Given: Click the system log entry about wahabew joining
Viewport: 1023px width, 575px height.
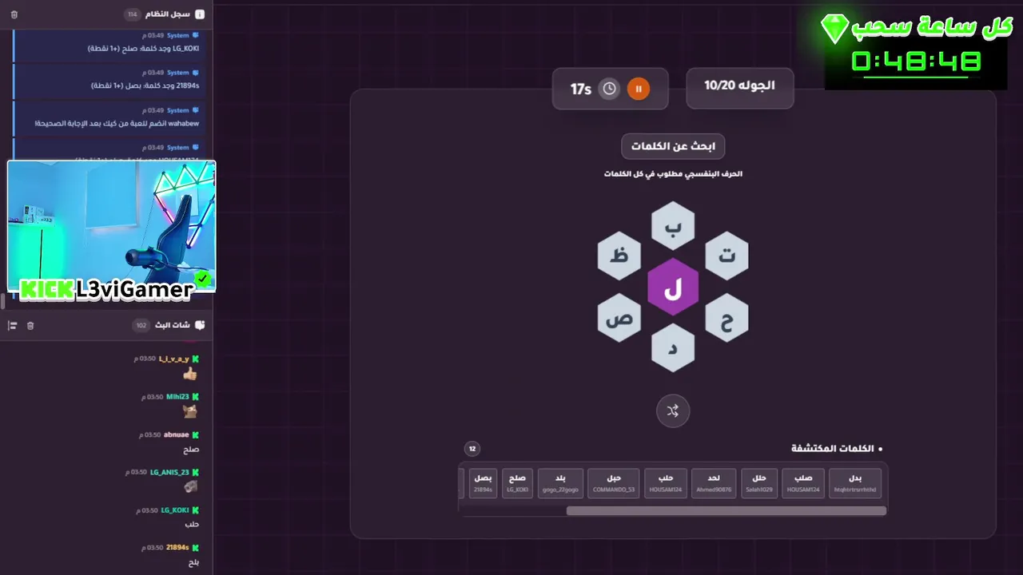Looking at the screenshot, I should click(109, 117).
